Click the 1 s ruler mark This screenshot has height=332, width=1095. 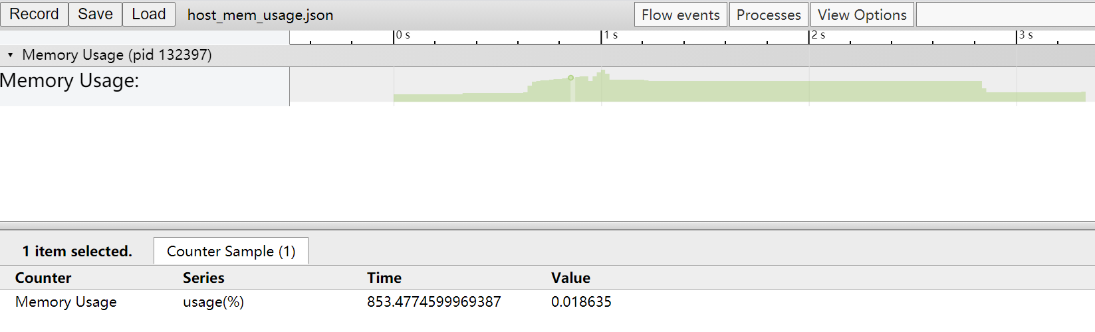pos(610,35)
